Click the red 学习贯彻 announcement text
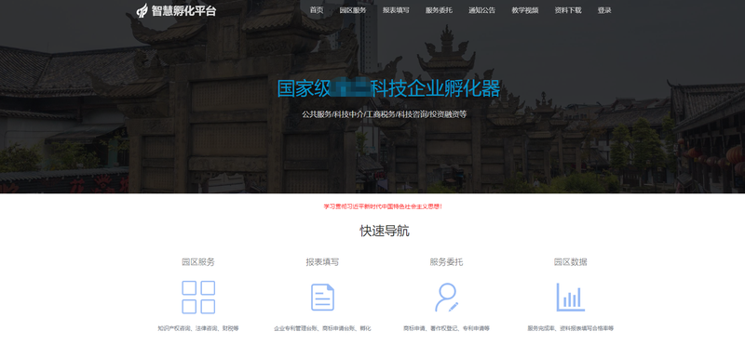 pyautogui.click(x=384, y=206)
